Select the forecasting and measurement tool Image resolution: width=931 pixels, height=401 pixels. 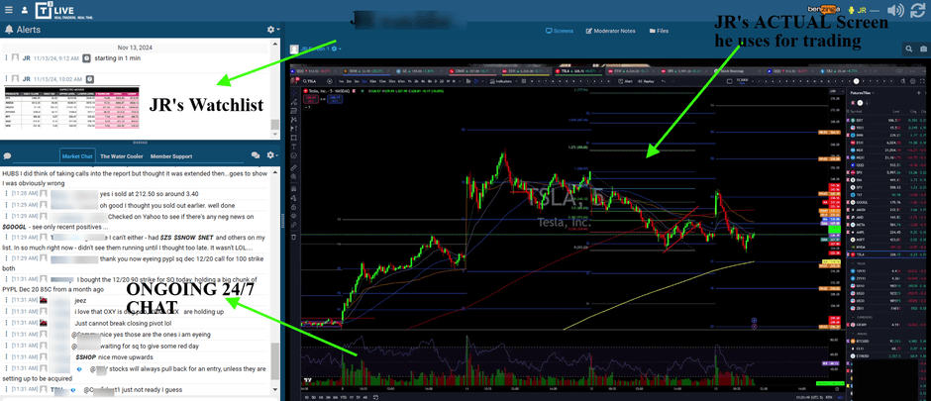point(294,129)
